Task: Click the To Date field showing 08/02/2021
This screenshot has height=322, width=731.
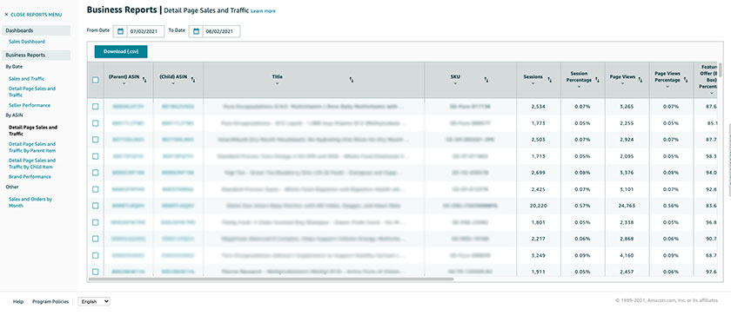Action: [215, 31]
